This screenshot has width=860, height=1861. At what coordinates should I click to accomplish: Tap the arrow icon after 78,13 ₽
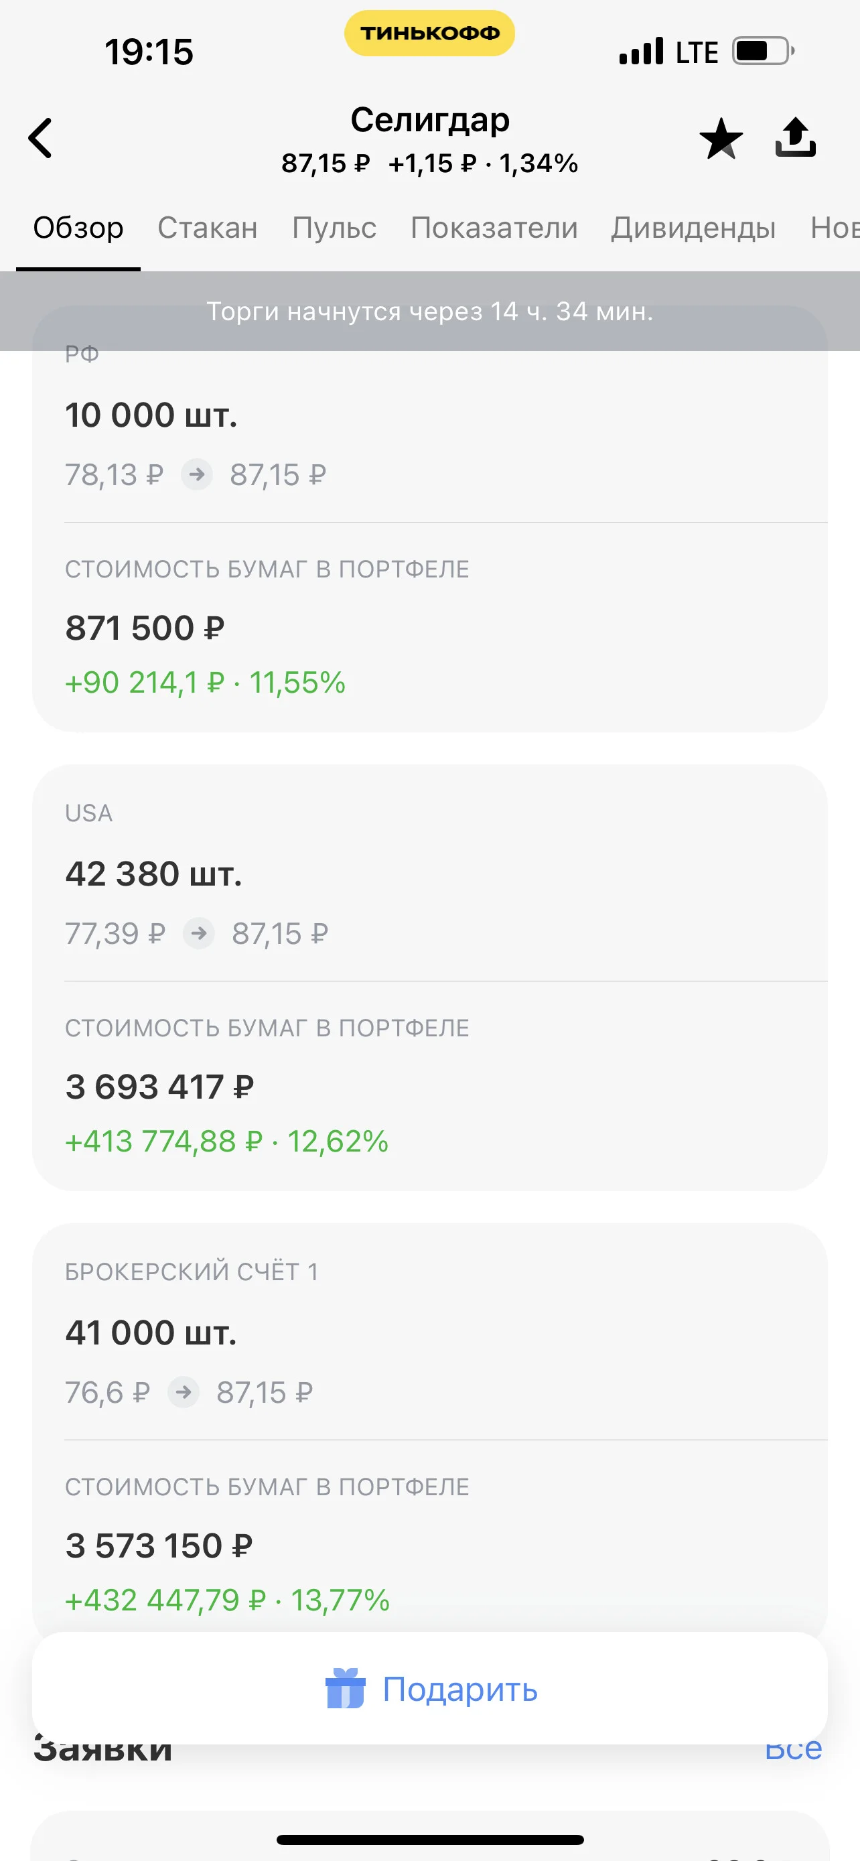(196, 475)
